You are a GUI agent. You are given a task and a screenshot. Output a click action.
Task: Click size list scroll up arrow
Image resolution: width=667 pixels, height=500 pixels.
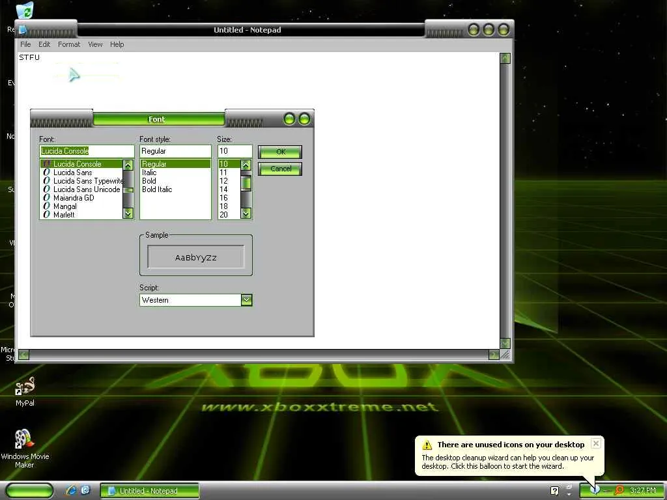[246, 165]
